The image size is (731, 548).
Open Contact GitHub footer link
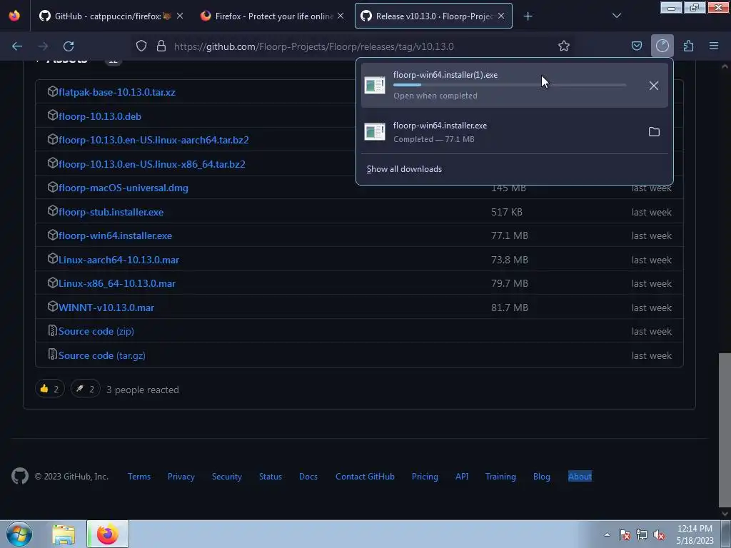tap(365, 476)
